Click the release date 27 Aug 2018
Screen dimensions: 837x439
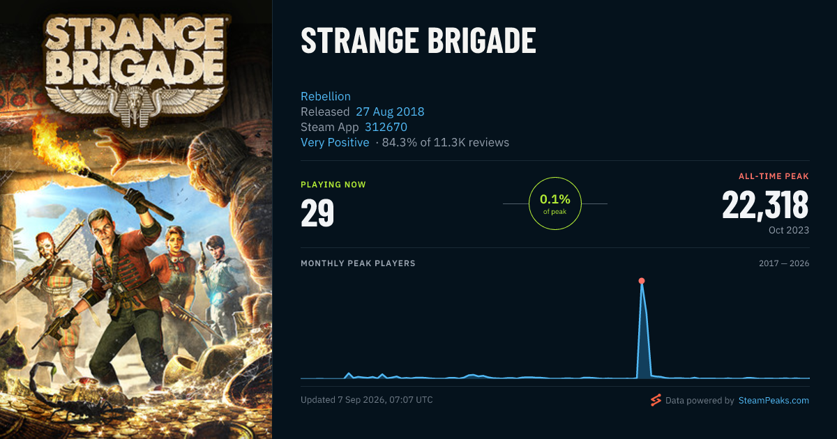(x=390, y=111)
